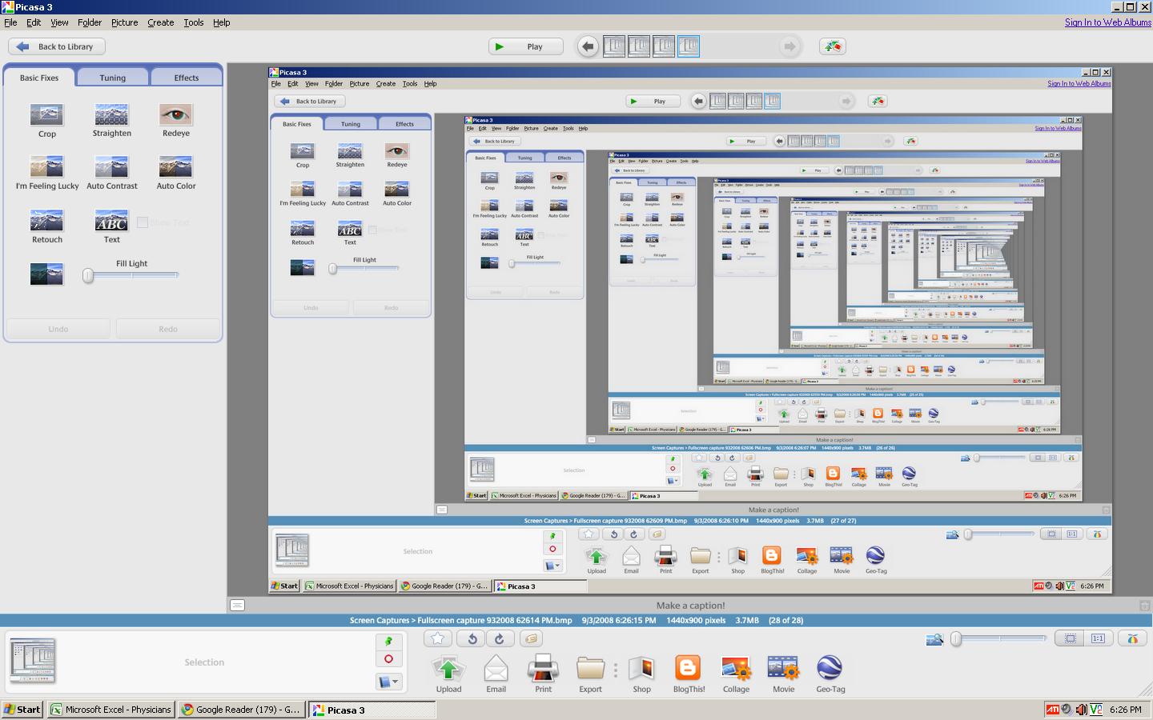Image resolution: width=1153 pixels, height=720 pixels.
Task: Click the selection tray thumbnail
Action: click(33, 661)
